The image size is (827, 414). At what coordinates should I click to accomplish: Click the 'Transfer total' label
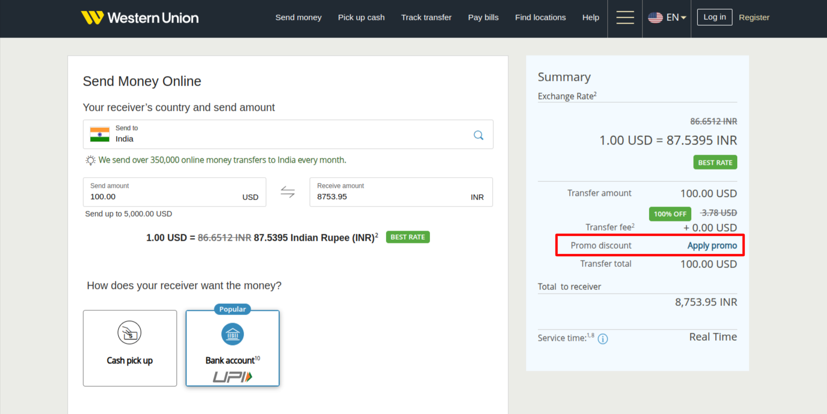[606, 264]
